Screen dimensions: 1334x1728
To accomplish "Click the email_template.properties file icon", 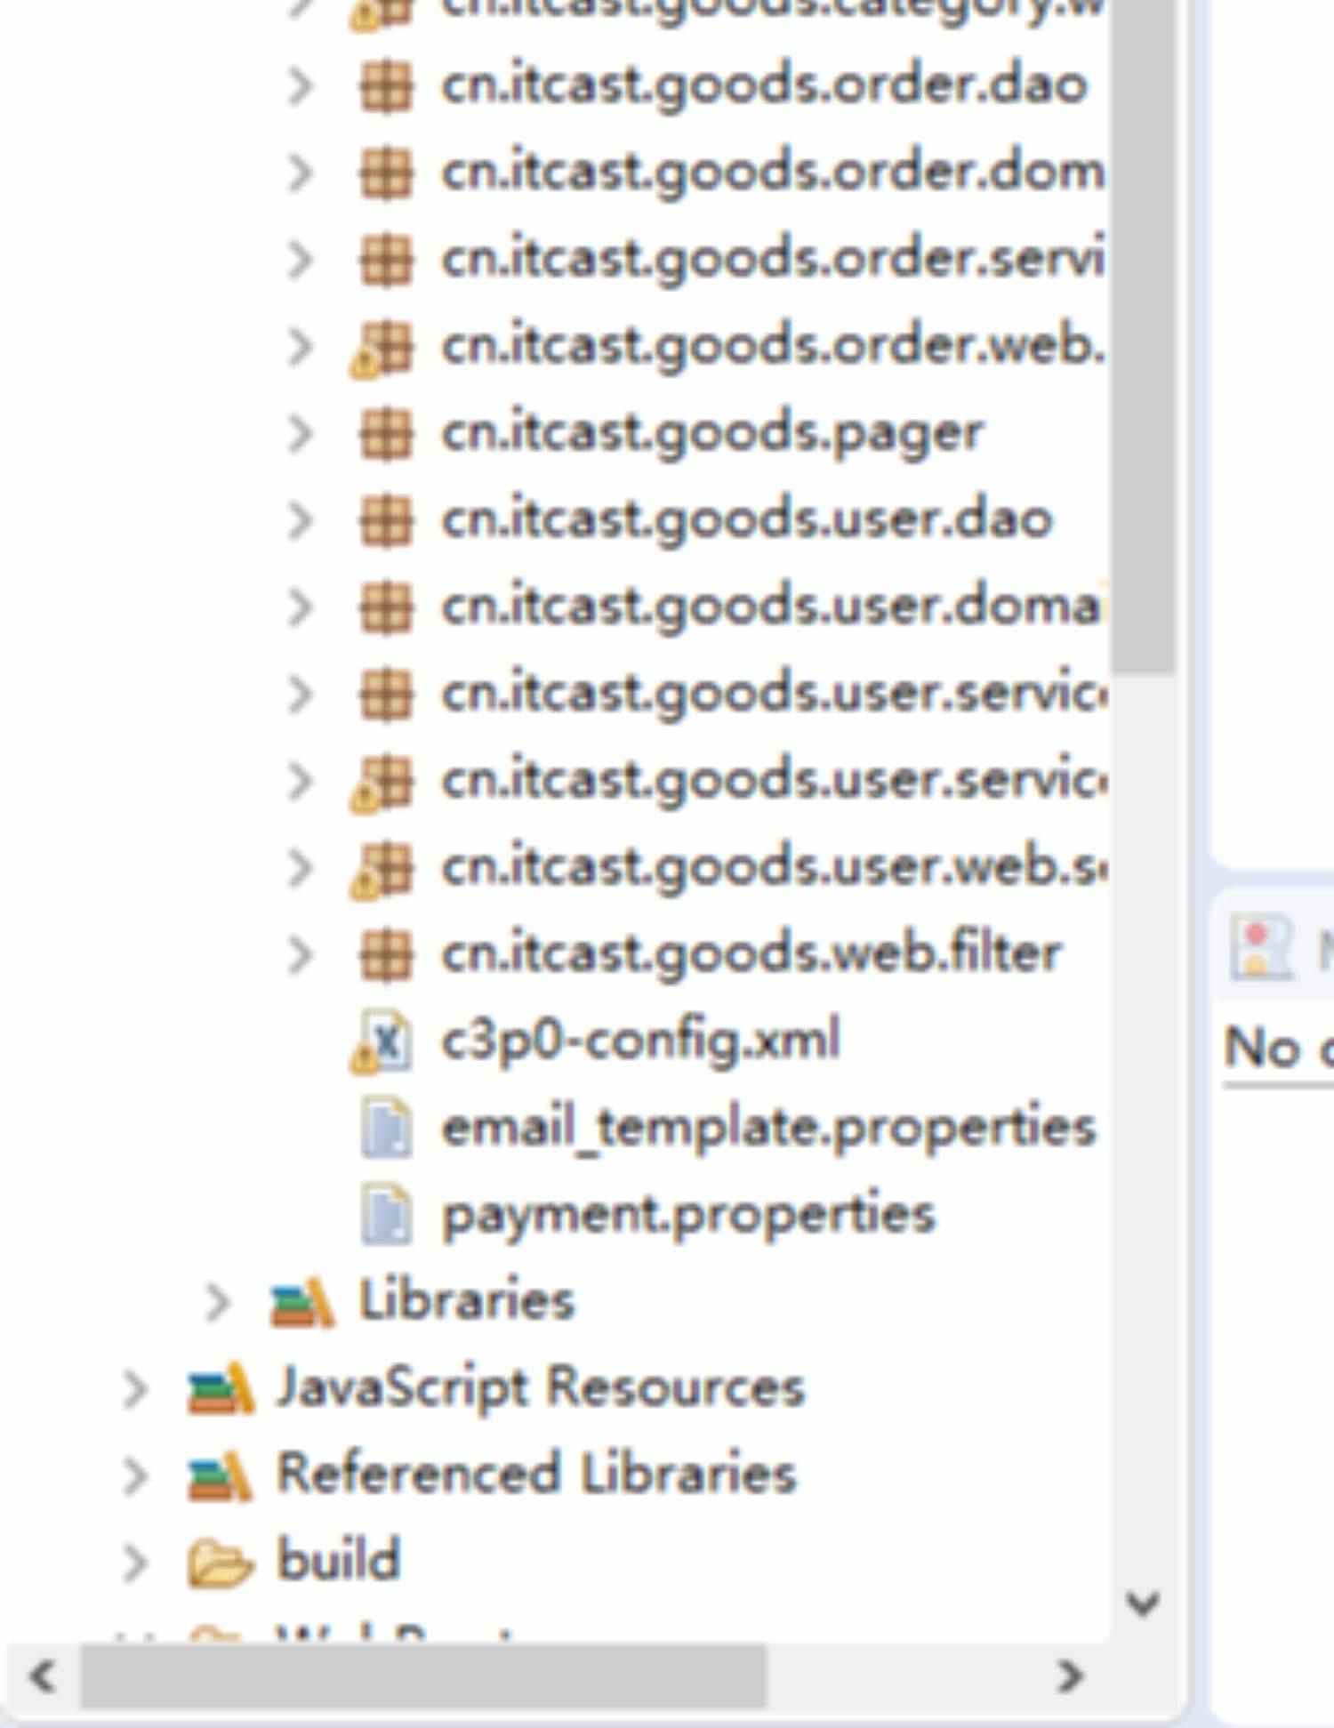I will [x=387, y=1128].
